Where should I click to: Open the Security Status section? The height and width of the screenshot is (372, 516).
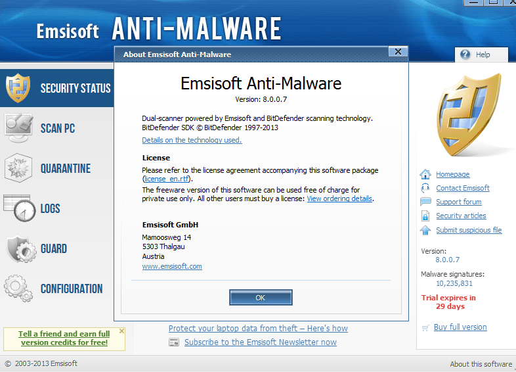[x=57, y=88]
